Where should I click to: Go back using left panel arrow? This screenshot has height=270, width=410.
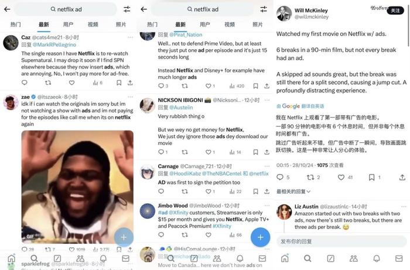pos(7,9)
